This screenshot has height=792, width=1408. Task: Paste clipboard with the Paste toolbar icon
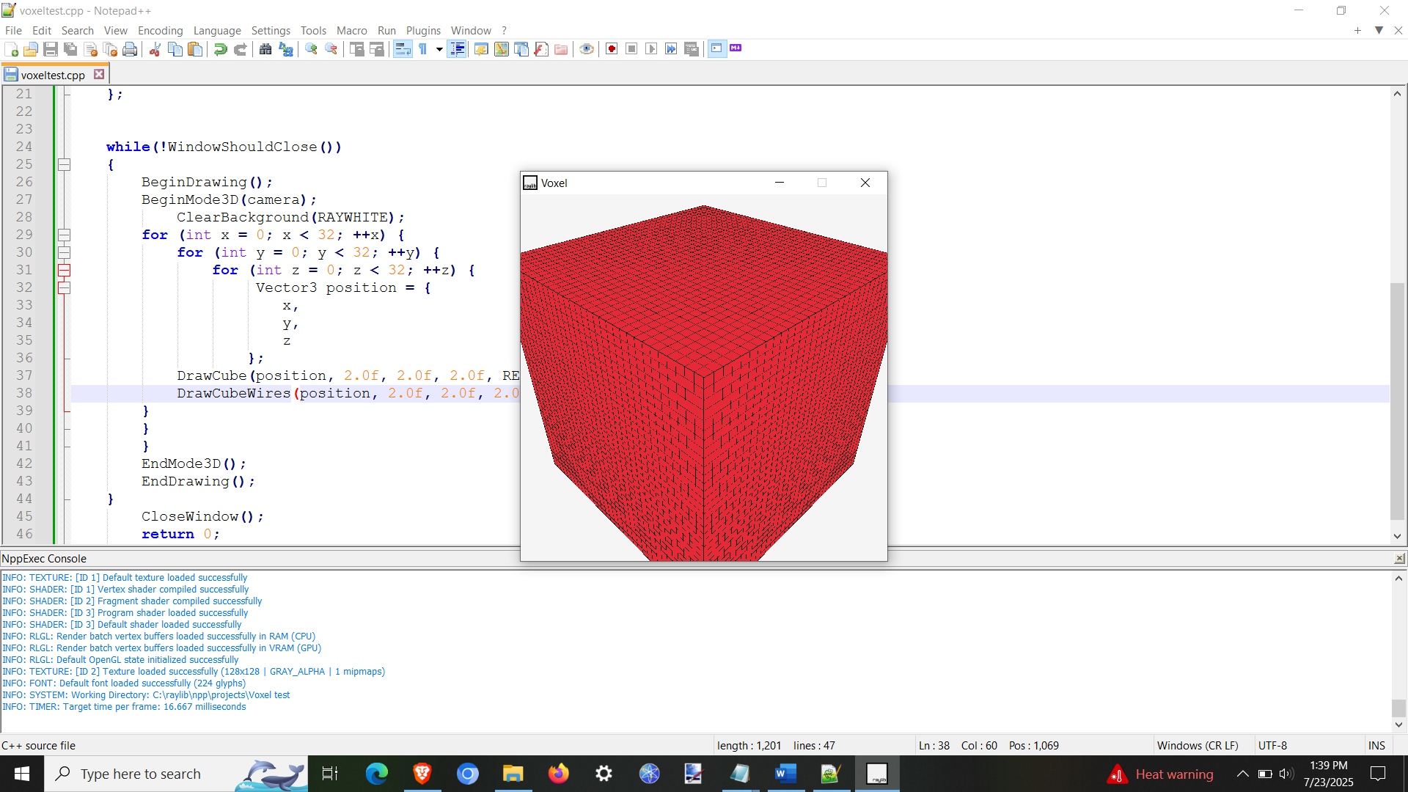(195, 49)
